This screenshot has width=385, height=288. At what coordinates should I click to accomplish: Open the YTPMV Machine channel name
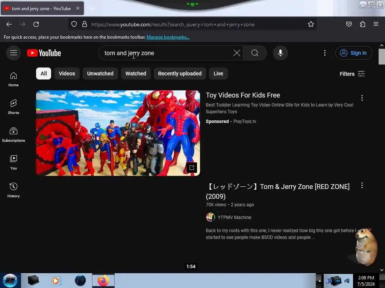pos(235,217)
